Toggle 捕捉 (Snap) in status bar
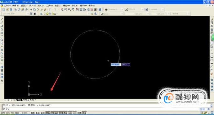Image resolution: width=214 pixels, height=115 pixels. 33,113
